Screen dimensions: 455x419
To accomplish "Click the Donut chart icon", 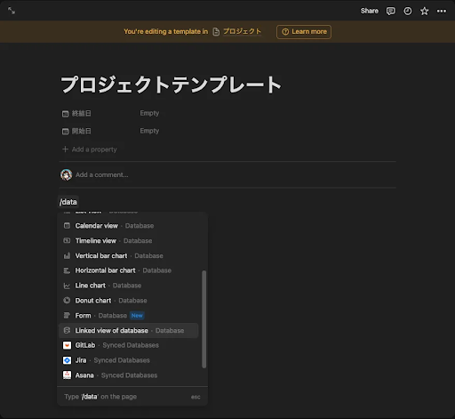I will (67, 301).
